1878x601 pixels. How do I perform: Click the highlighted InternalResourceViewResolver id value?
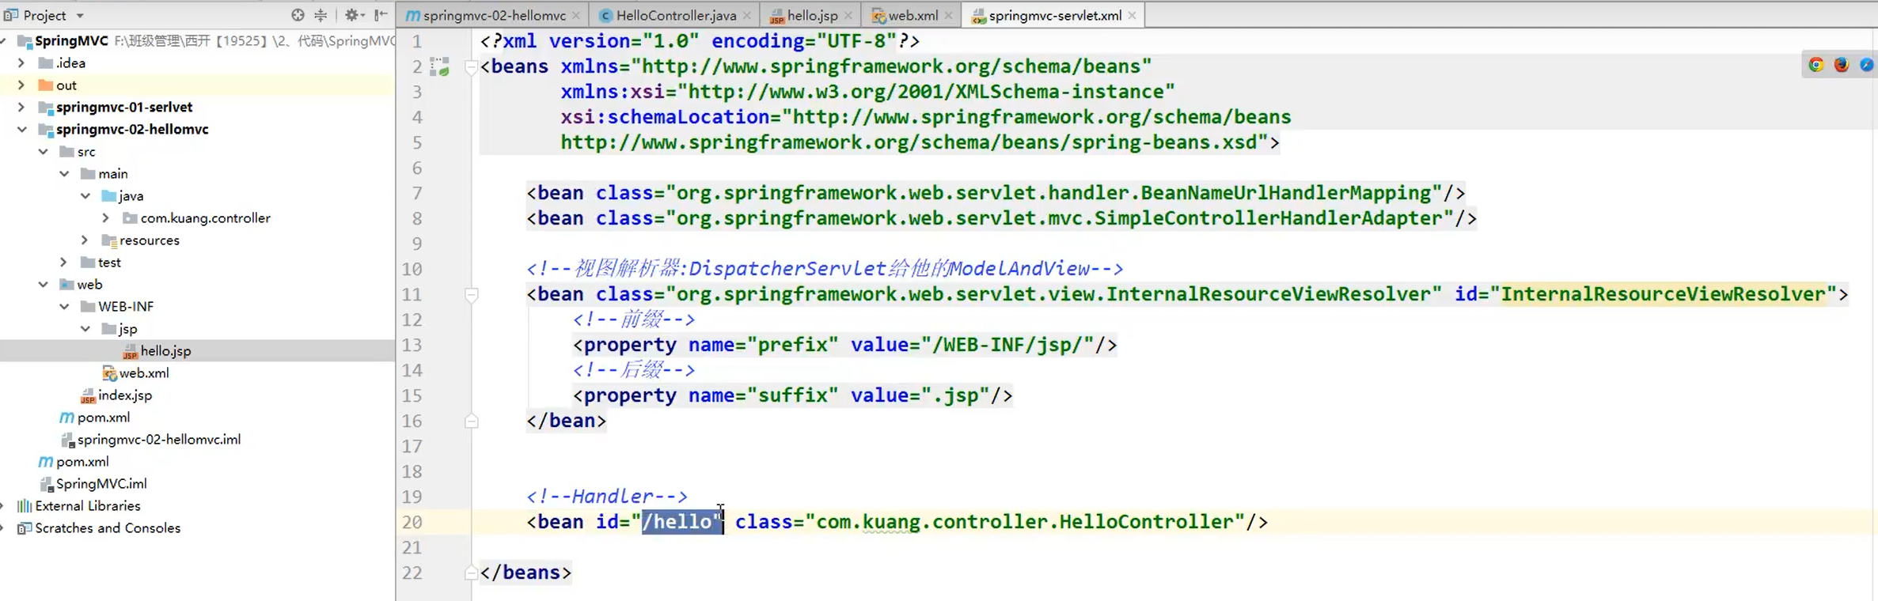[1663, 294]
